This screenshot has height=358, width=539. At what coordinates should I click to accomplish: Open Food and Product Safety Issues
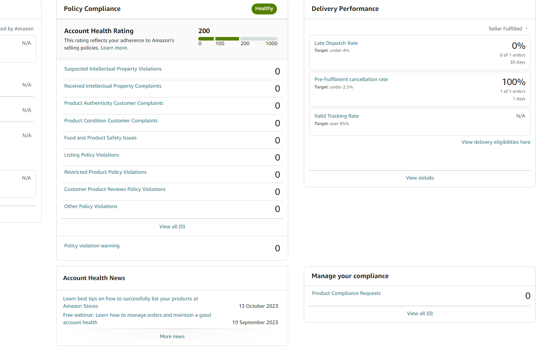100,138
